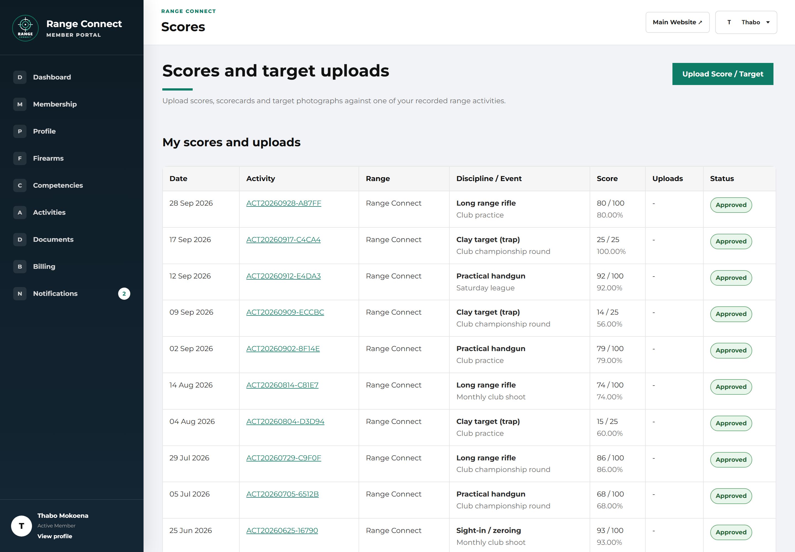Click the Dashboard D letter icon
Viewport: 795px width, 552px height.
[20, 77]
